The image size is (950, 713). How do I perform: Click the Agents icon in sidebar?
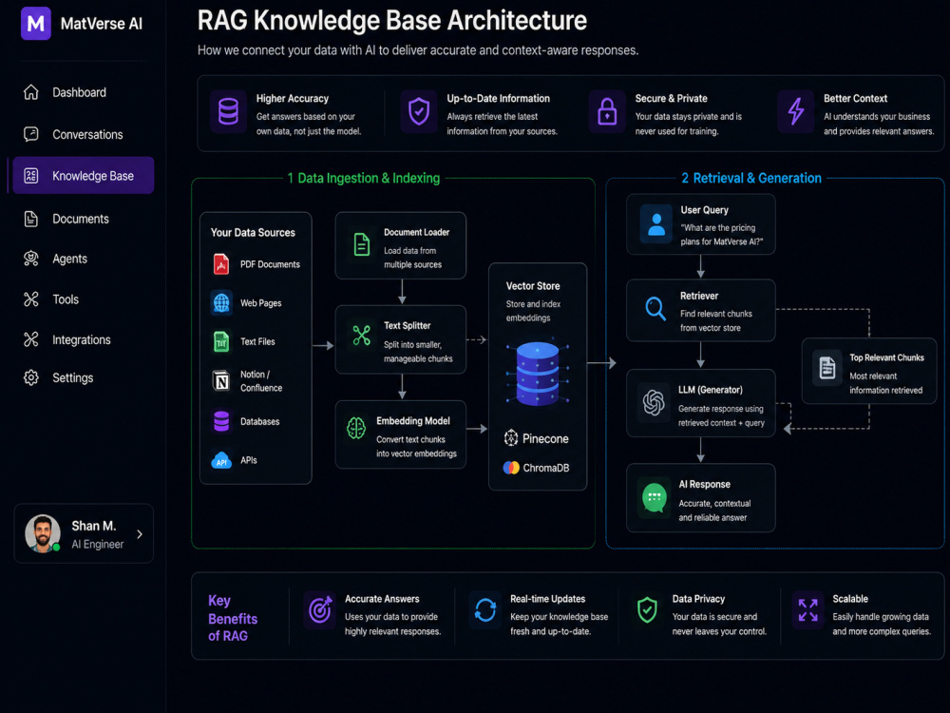[x=31, y=259]
